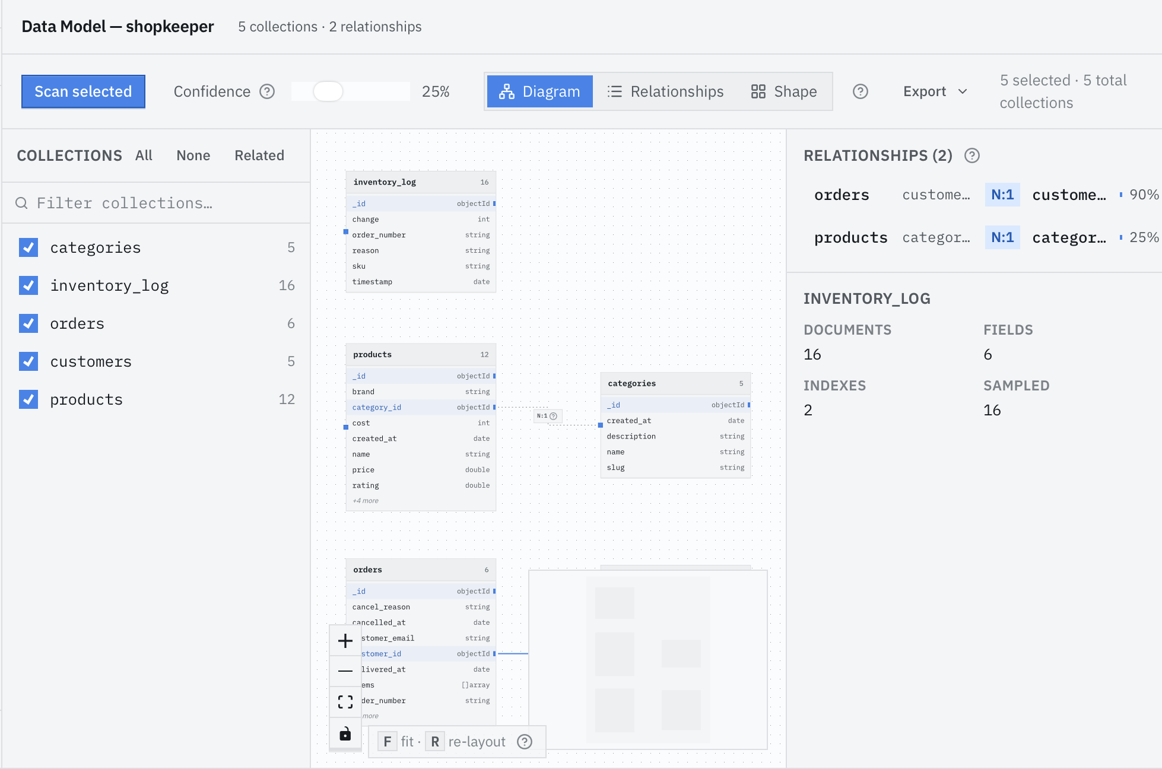This screenshot has height=769, width=1162.
Task: Switch to the Relationships tab
Action: click(665, 91)
